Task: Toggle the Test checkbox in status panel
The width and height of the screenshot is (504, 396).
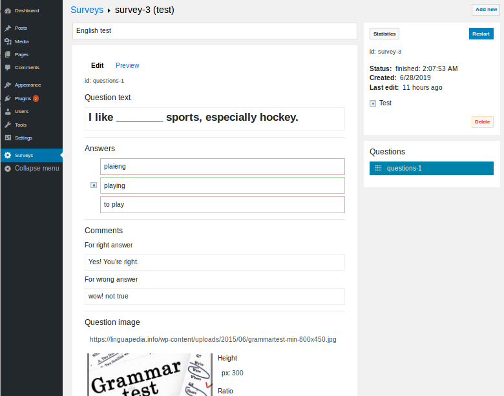Action: (x=373, y=103)
